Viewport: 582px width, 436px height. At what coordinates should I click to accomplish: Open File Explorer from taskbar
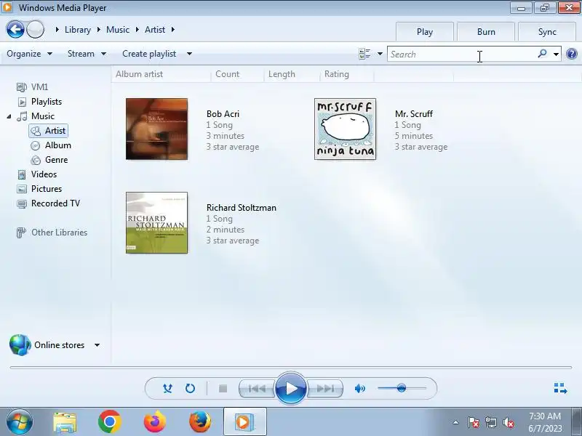pyautogui.click(x=65, y=422)
